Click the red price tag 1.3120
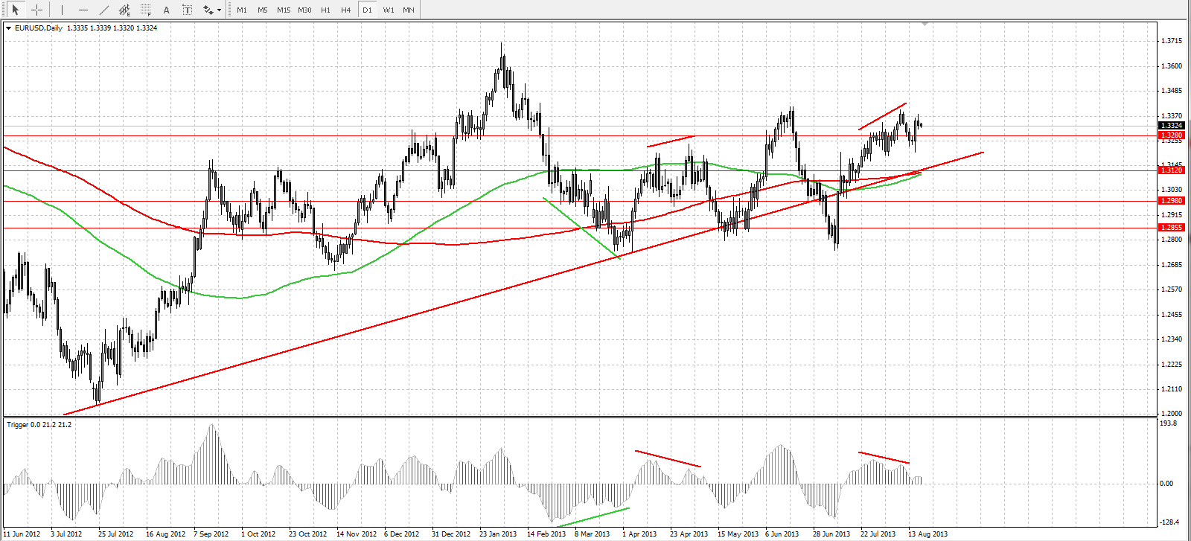The image size is (1191, 541). click(x=1172, y=170)
